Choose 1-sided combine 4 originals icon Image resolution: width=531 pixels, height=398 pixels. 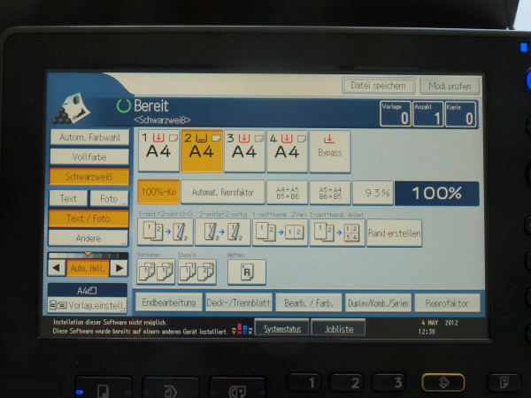point(337,233)
